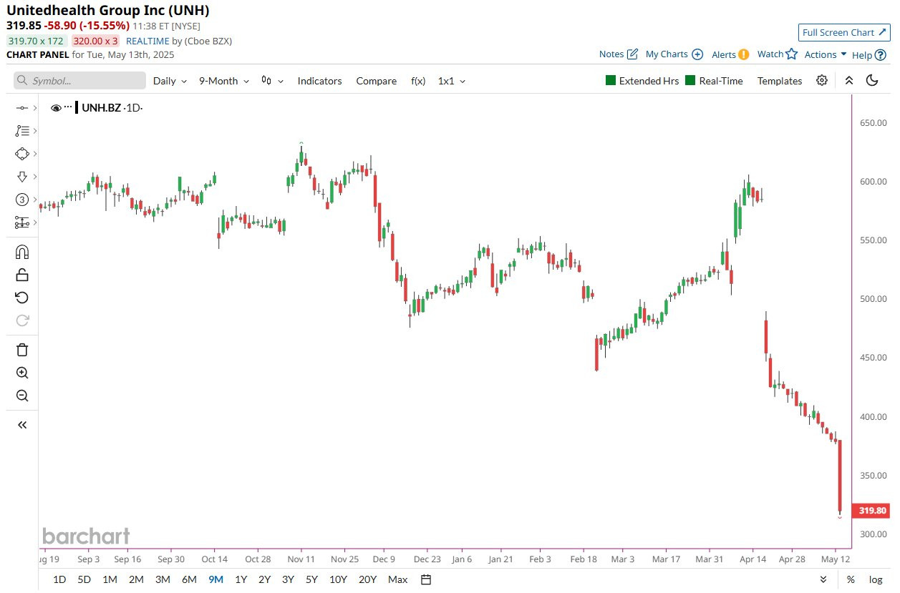Expand the bottom panel double chevron

[x=823, y=579]
